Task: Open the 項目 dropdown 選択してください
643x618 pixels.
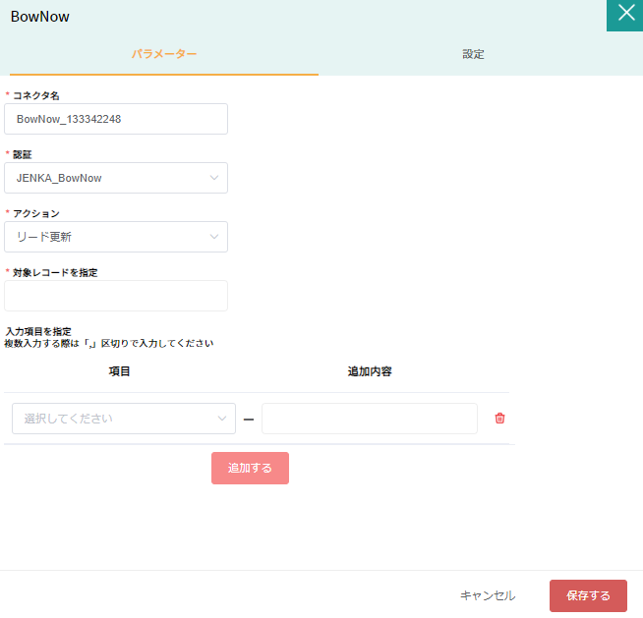Action: point(124,419)
